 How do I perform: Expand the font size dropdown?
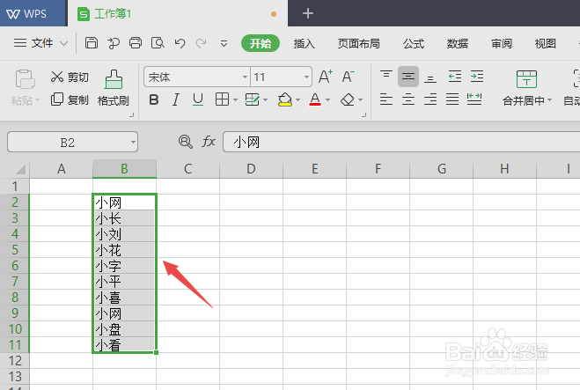tap(306, 77)
